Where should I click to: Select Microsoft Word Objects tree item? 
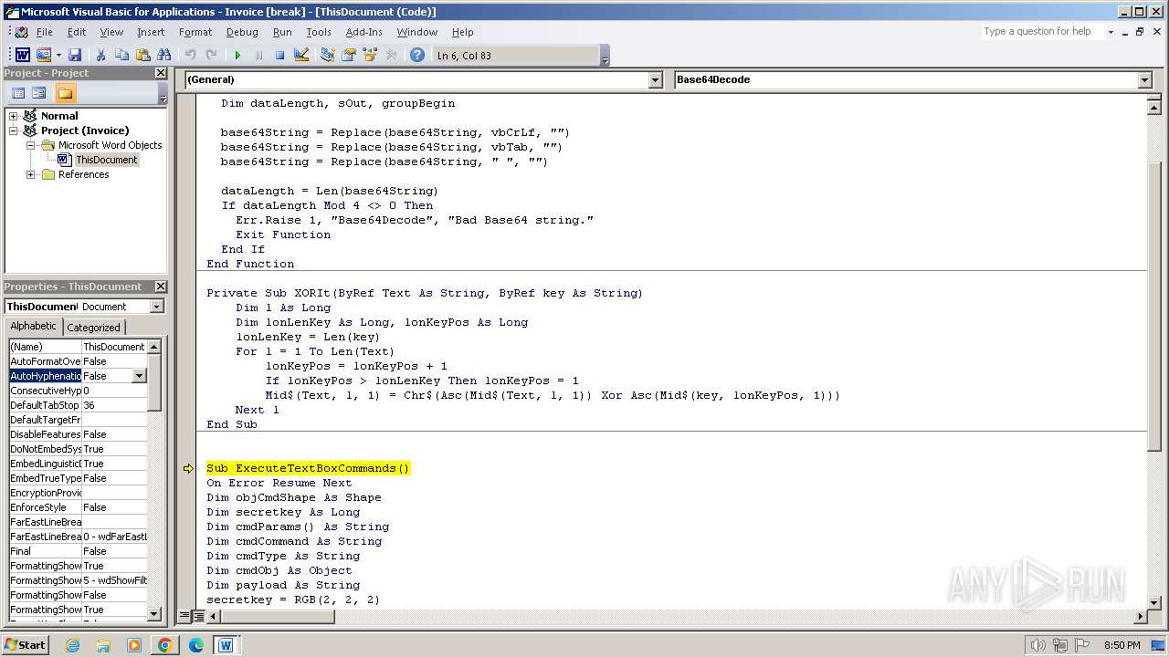pyautogui.click(x=110, y=145)
